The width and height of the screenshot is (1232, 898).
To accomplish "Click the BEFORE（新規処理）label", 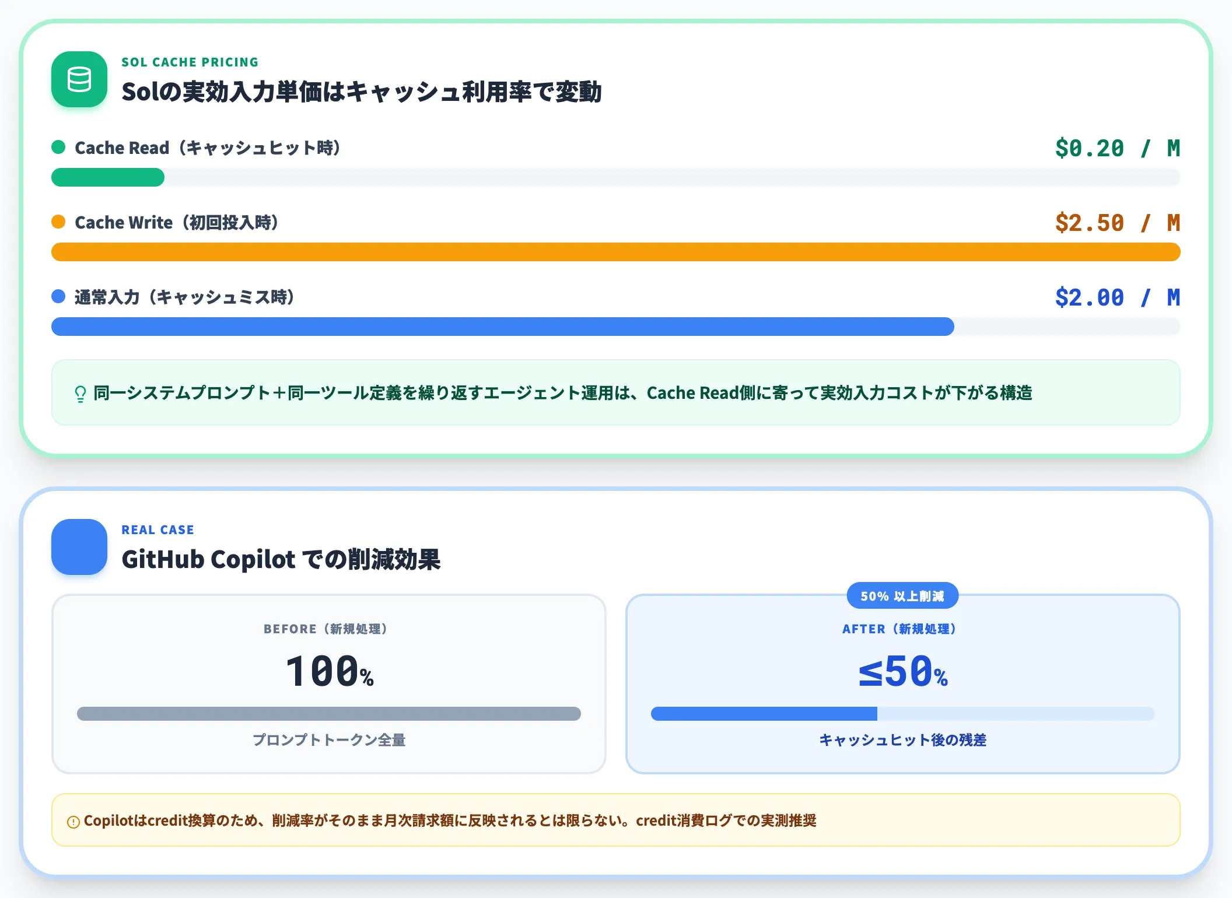I will point(325,629).
